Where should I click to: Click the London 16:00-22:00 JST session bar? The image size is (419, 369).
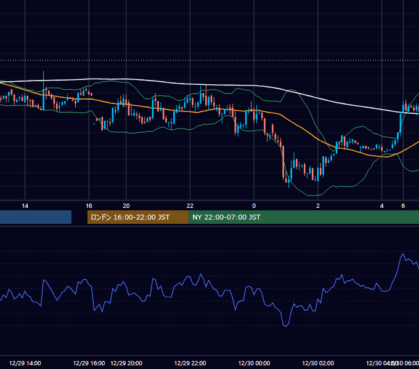tap(138, 217)
